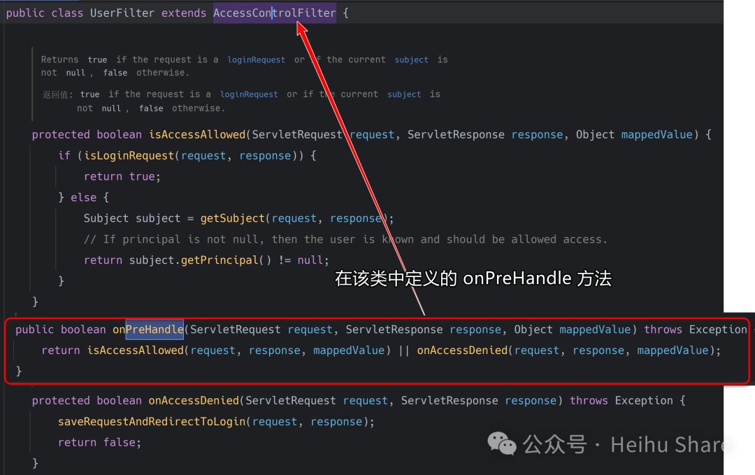Click the else keyword
755x475 pixels.
point(84,197)
